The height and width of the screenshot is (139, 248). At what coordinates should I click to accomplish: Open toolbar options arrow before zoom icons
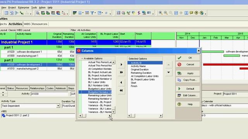tap(153, 14)
